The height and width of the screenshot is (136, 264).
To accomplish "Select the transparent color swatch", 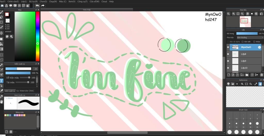I will tap(7, 21).
